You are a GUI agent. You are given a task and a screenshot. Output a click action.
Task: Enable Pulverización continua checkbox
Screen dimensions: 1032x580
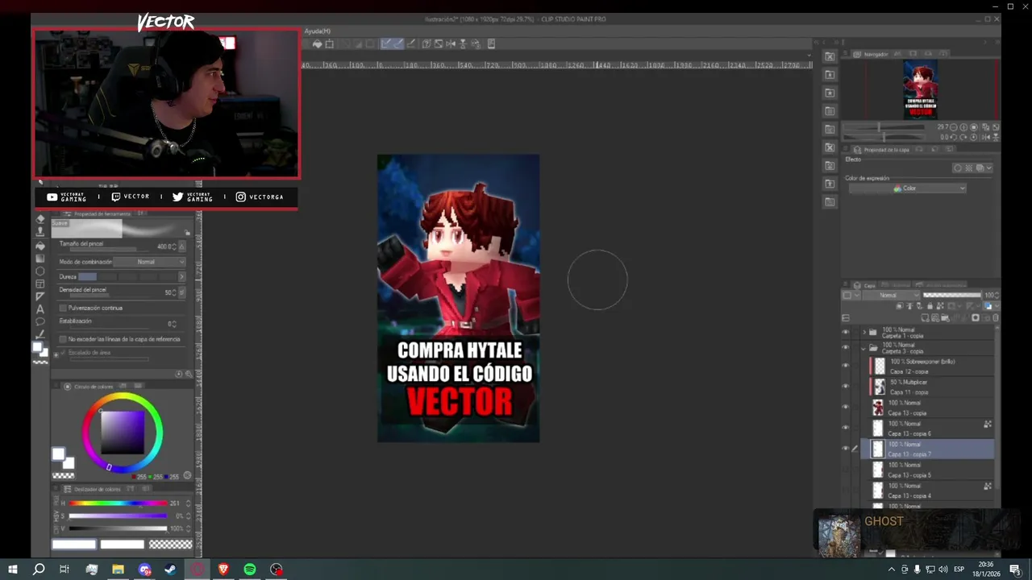[64, 308]
